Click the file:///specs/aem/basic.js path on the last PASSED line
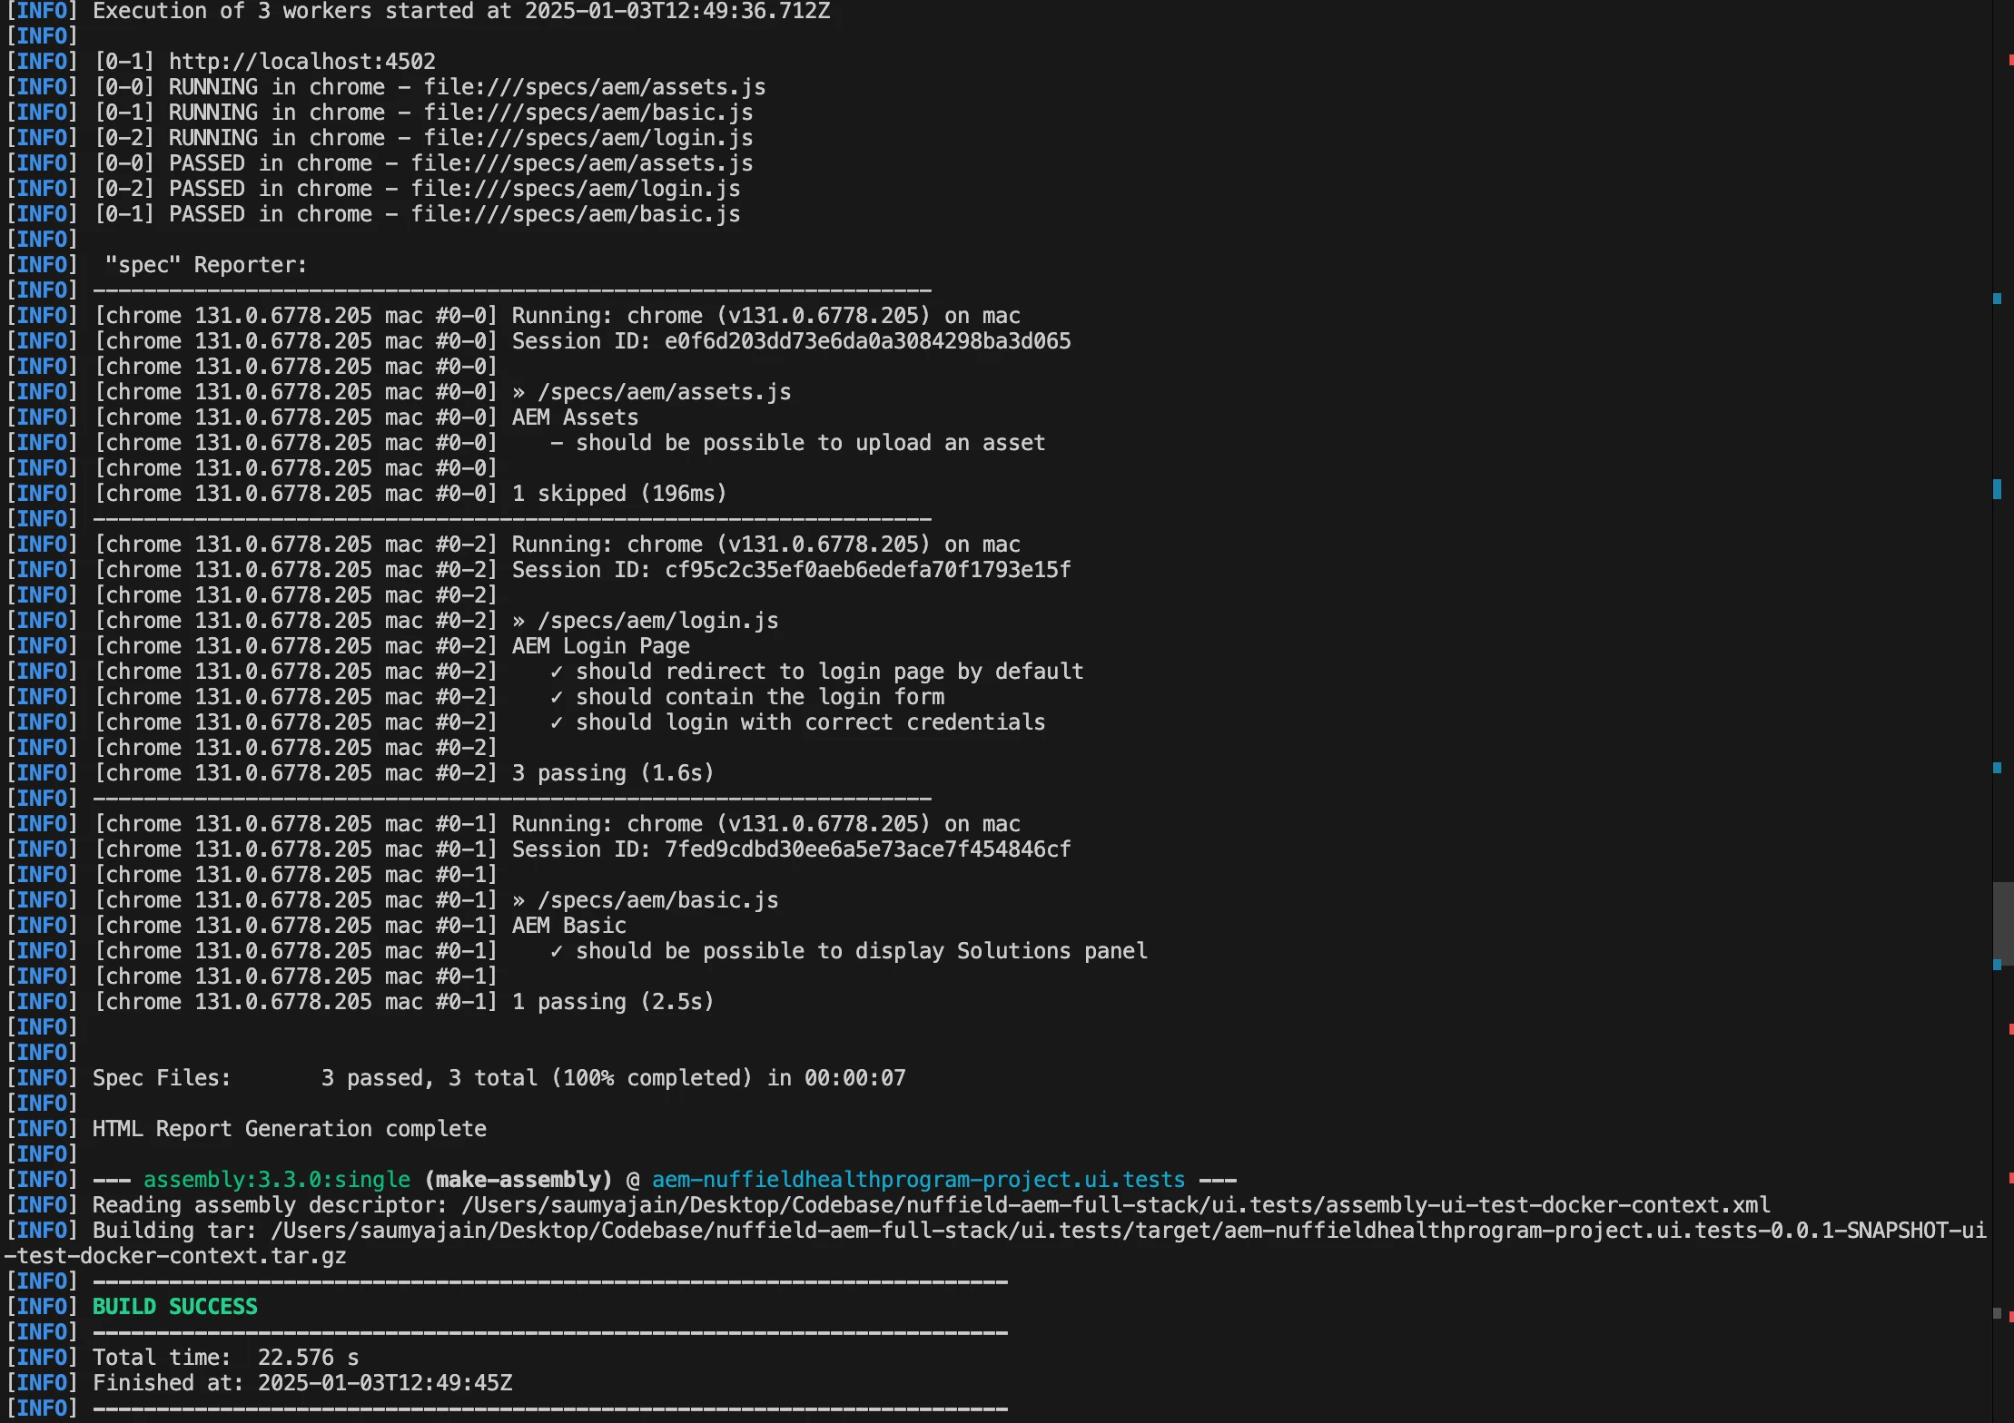Image resolution: width=2014 pixels, height=1423 pixels. click(x=575, y=214)
